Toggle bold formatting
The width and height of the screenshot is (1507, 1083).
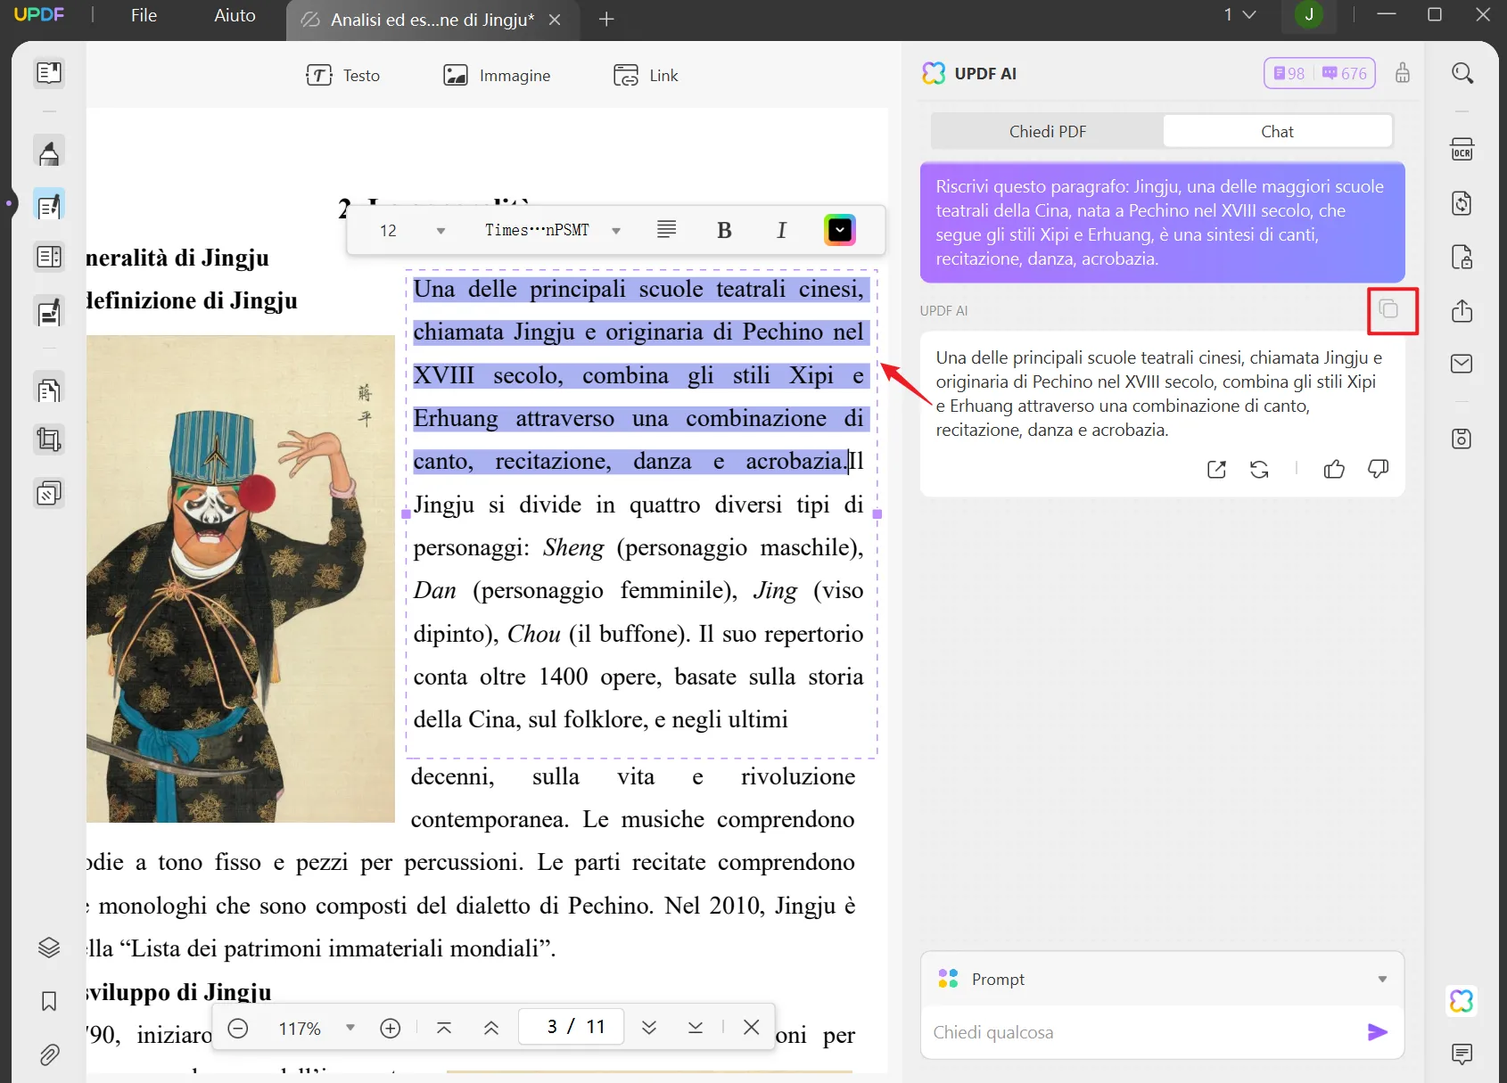(x=724, y=231)
